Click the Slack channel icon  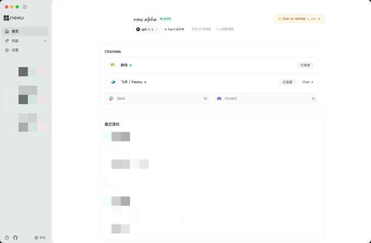coord(111,98)
